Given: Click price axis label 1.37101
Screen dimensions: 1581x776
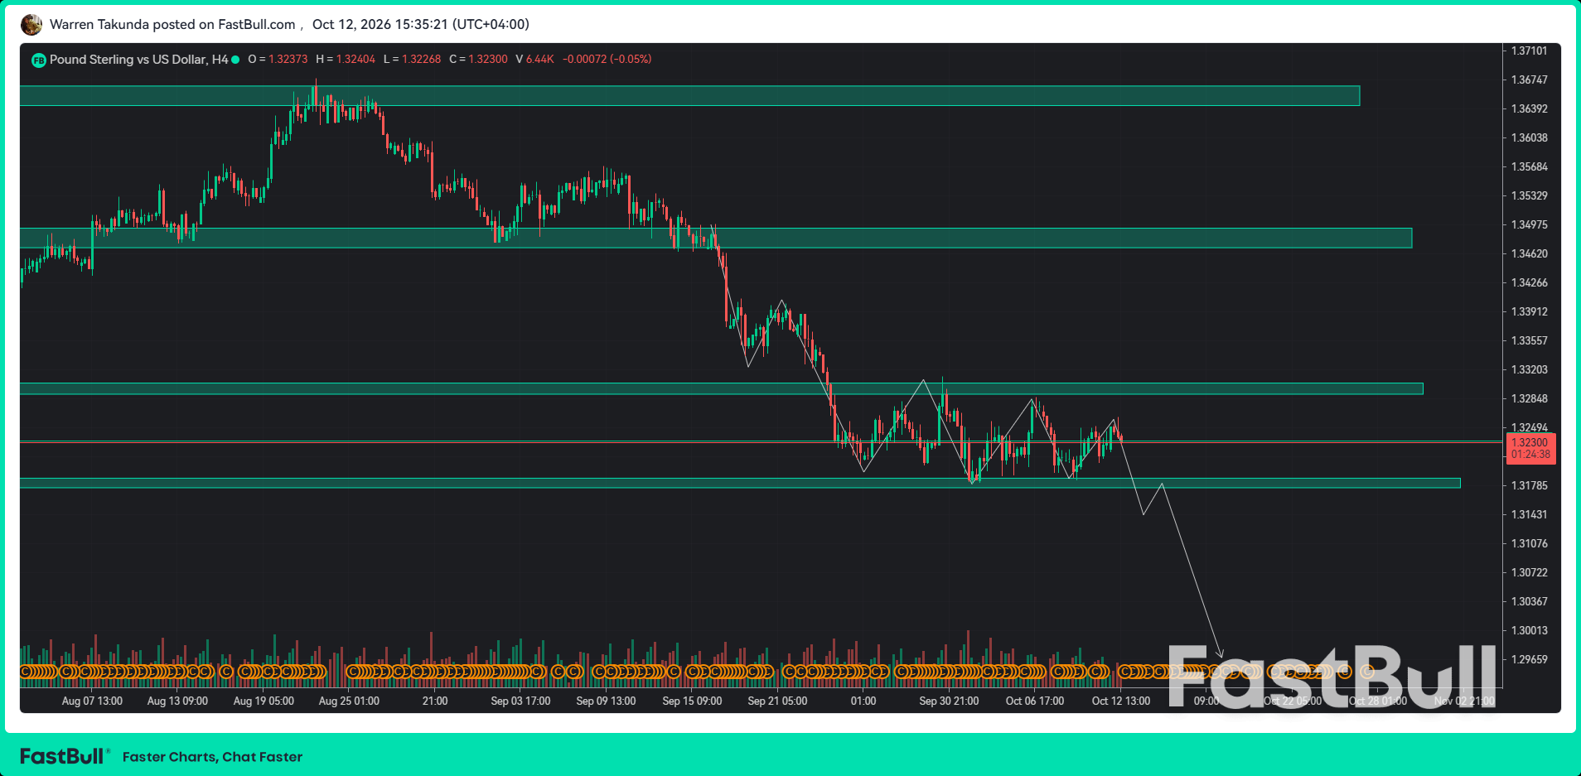Looking at the screenshot, I should tap(1529, 51).
